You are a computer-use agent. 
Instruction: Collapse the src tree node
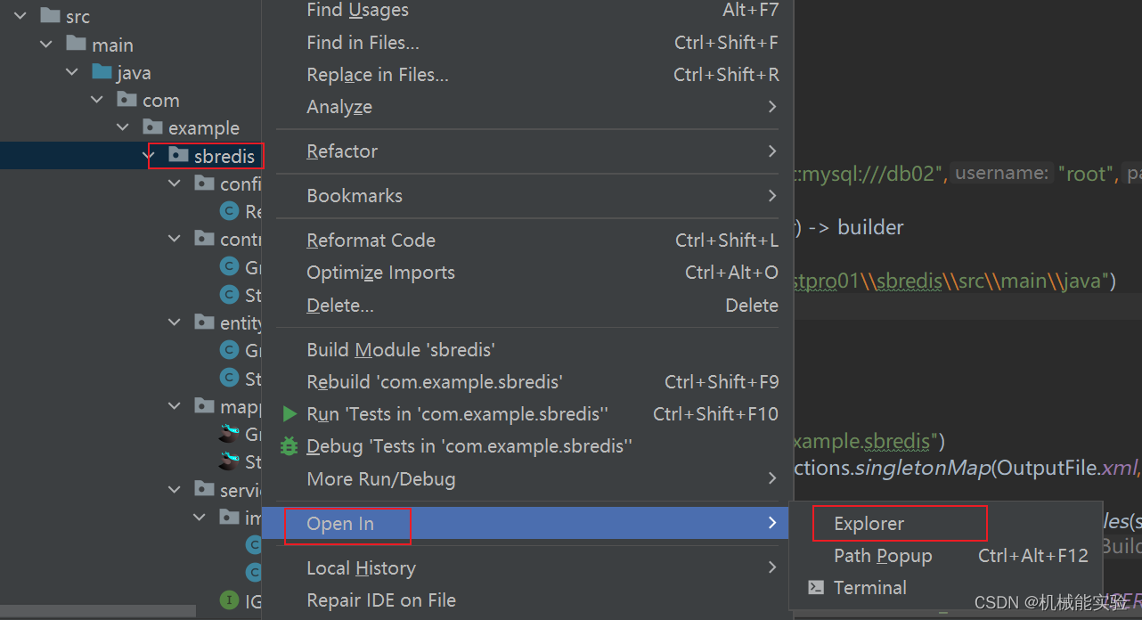point(20,15)
